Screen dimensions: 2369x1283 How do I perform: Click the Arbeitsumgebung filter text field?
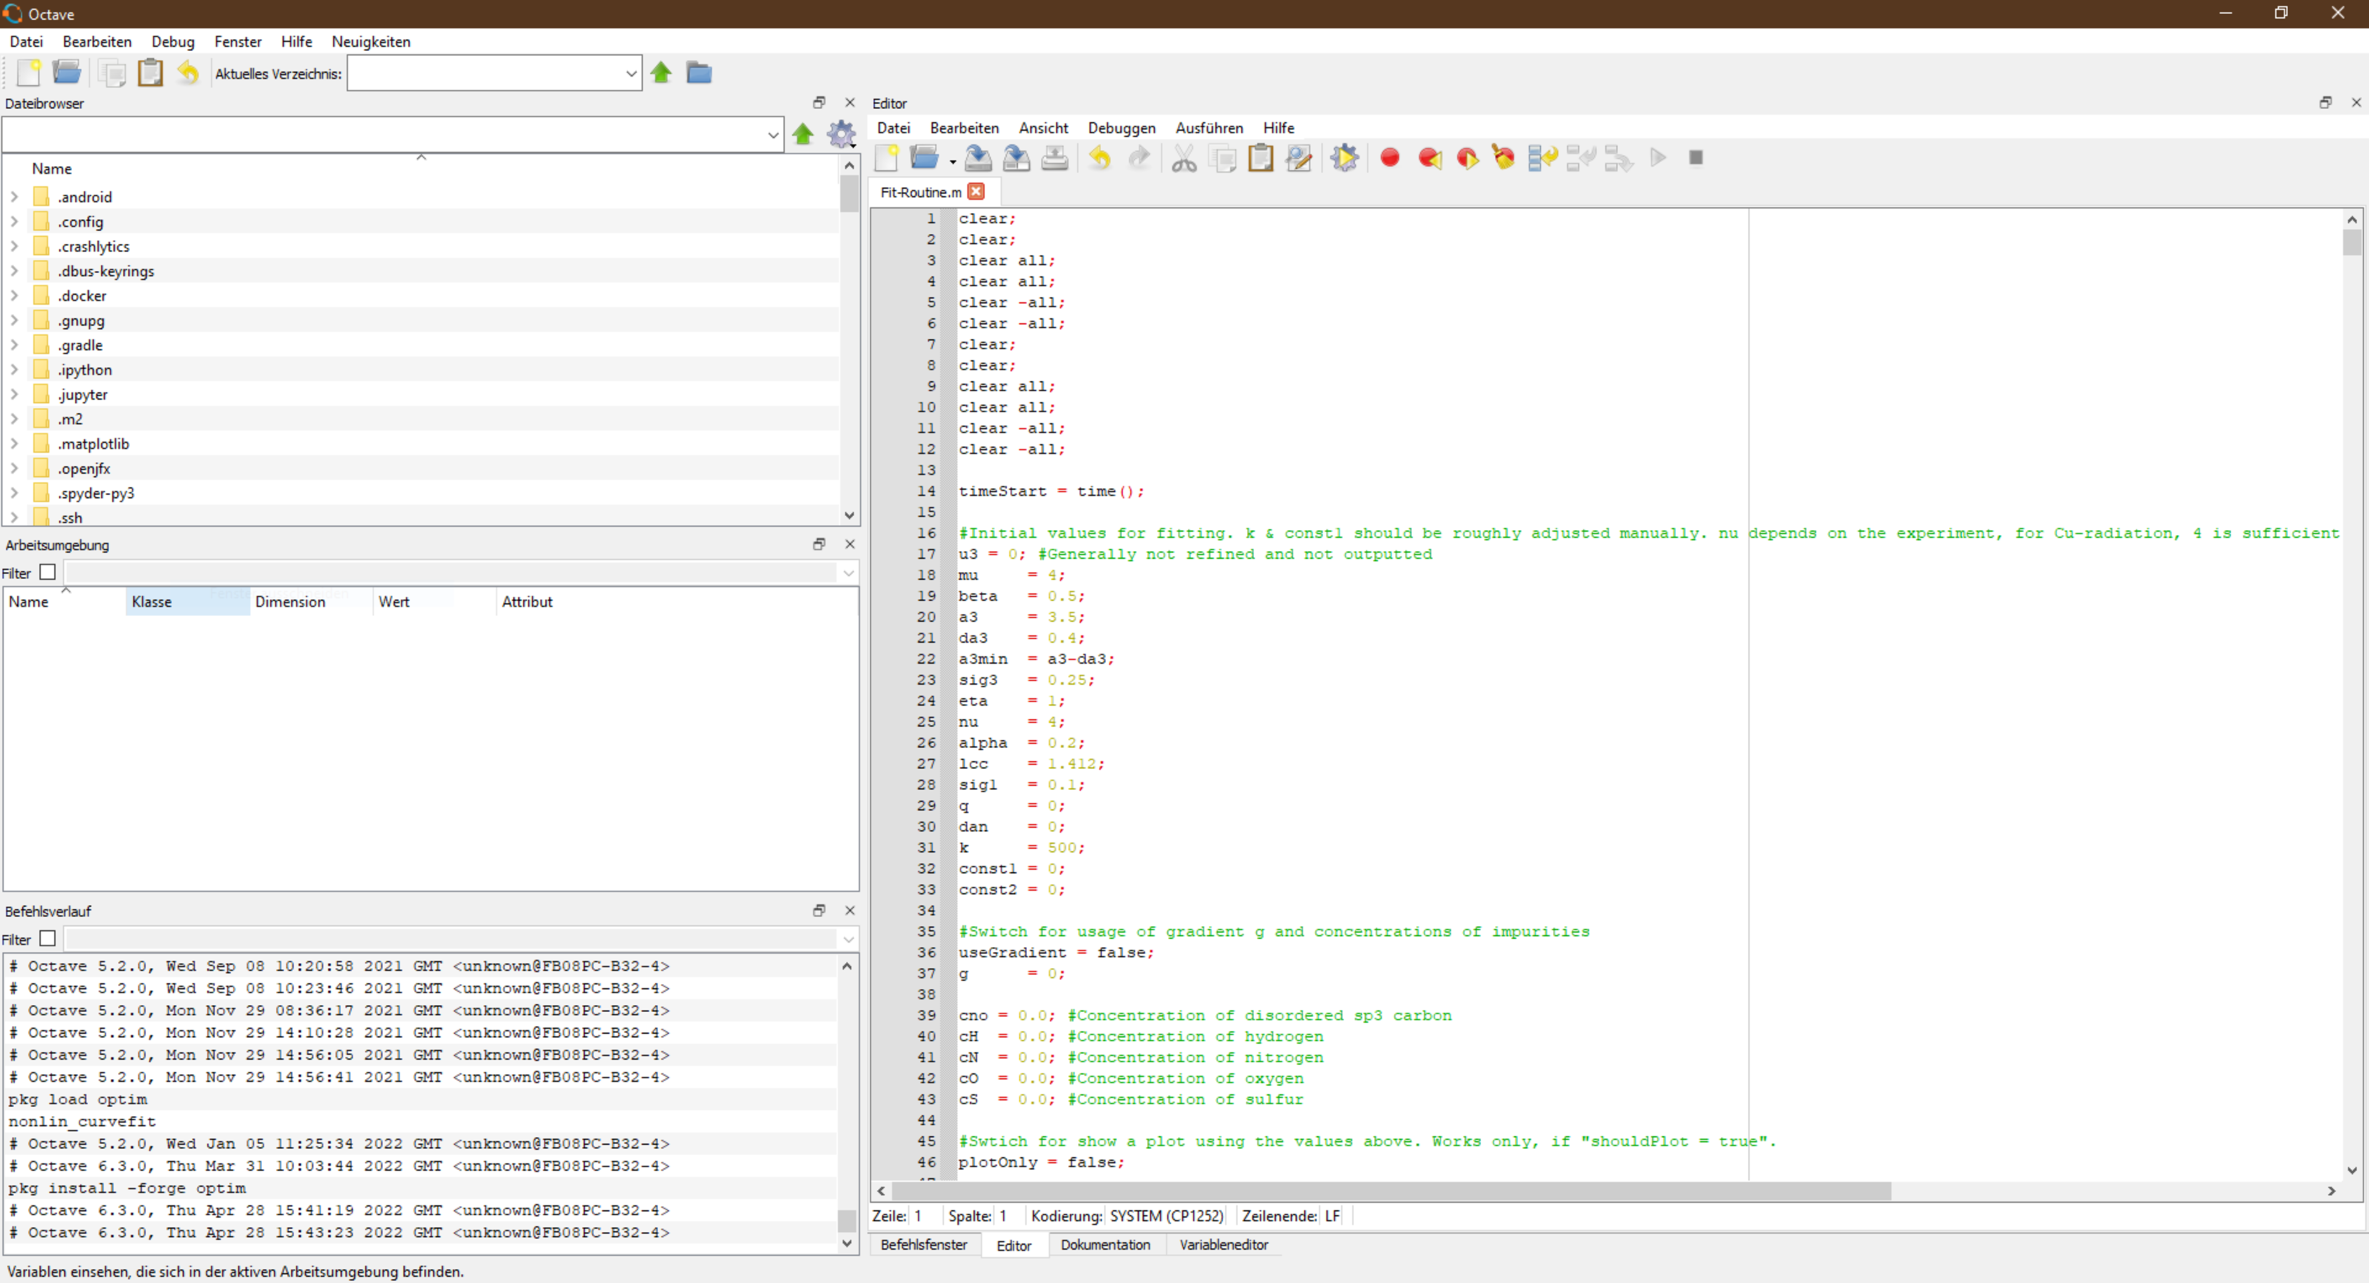452,573
